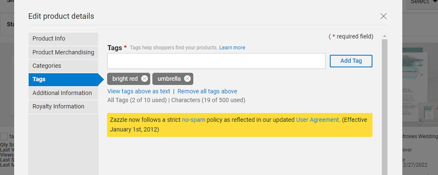Click the dialog scrollbar up arrow
This screenshot has height=175, width=438.
tap(385, 36)
